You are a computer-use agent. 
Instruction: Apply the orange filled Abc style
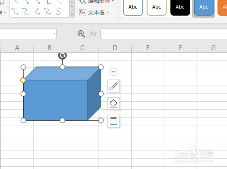click(222, 7)
